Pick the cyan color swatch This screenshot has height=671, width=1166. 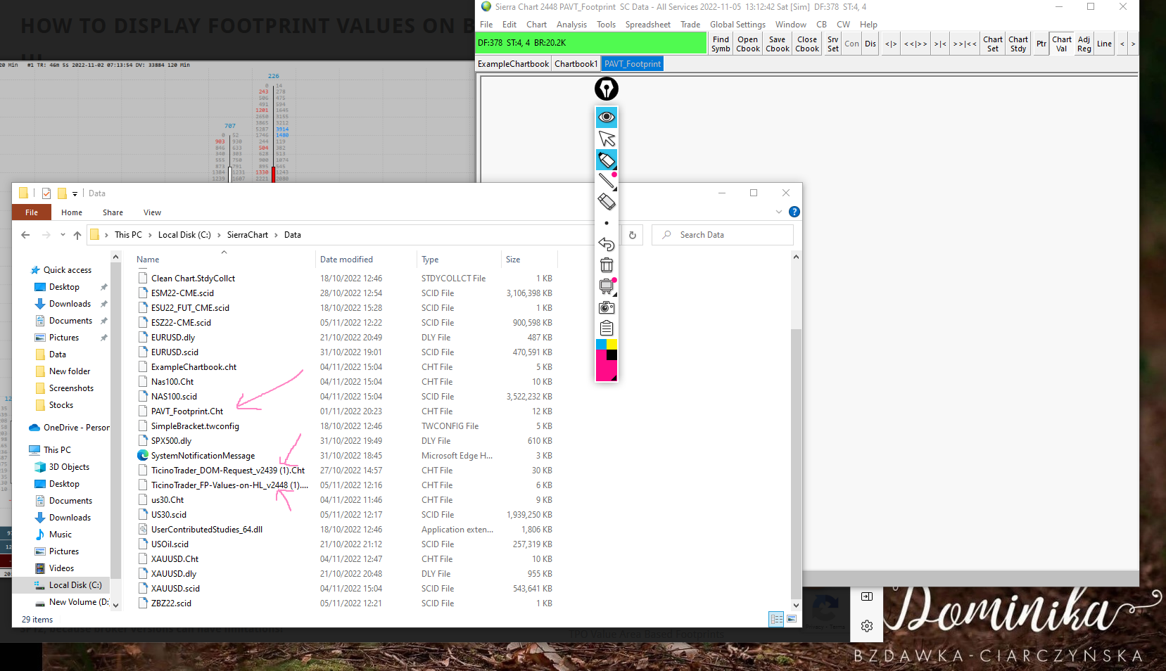[x=601, y=345]
